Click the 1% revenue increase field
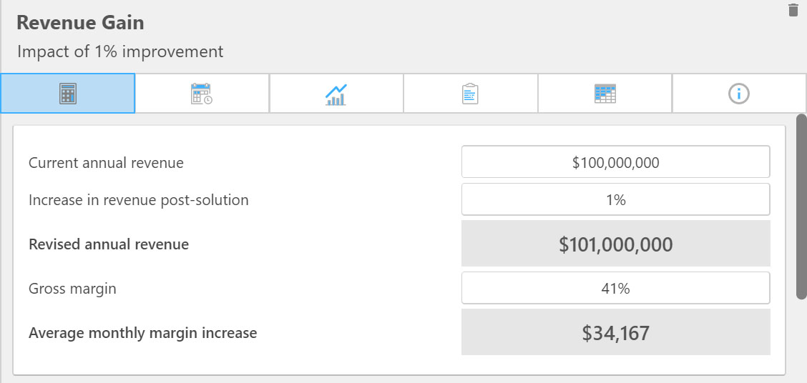The image size is (807, 383). click(x=615, y=199)
